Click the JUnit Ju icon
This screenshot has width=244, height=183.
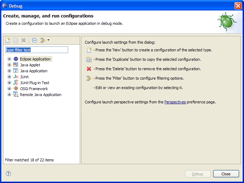[16, 76]
